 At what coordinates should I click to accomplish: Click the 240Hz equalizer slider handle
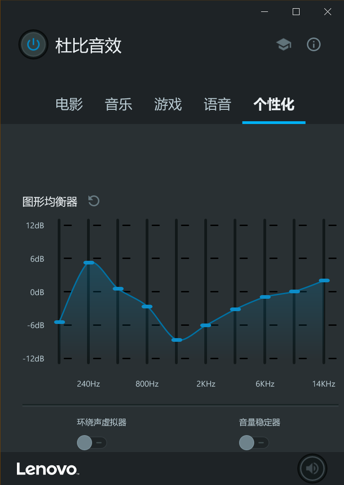click(88, 263)
